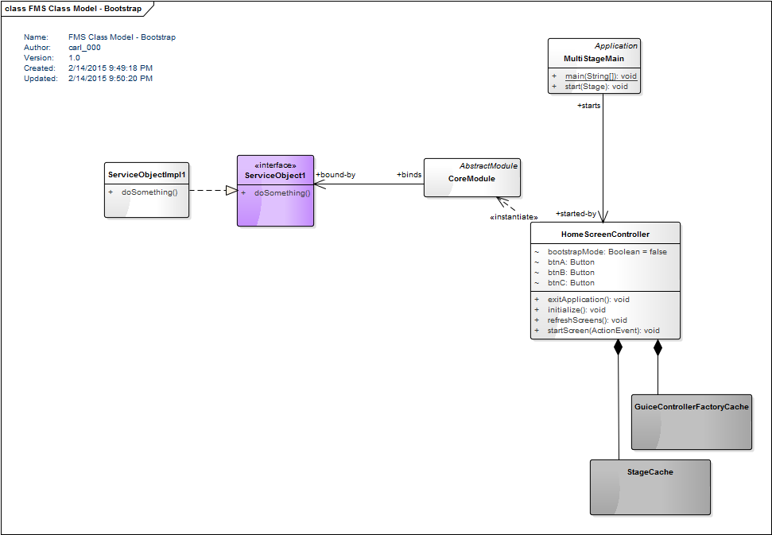This screenshot has height=535, width=772.
Task: Select the GuiceControllerFactoryCache class box
Action: point(691,422)
